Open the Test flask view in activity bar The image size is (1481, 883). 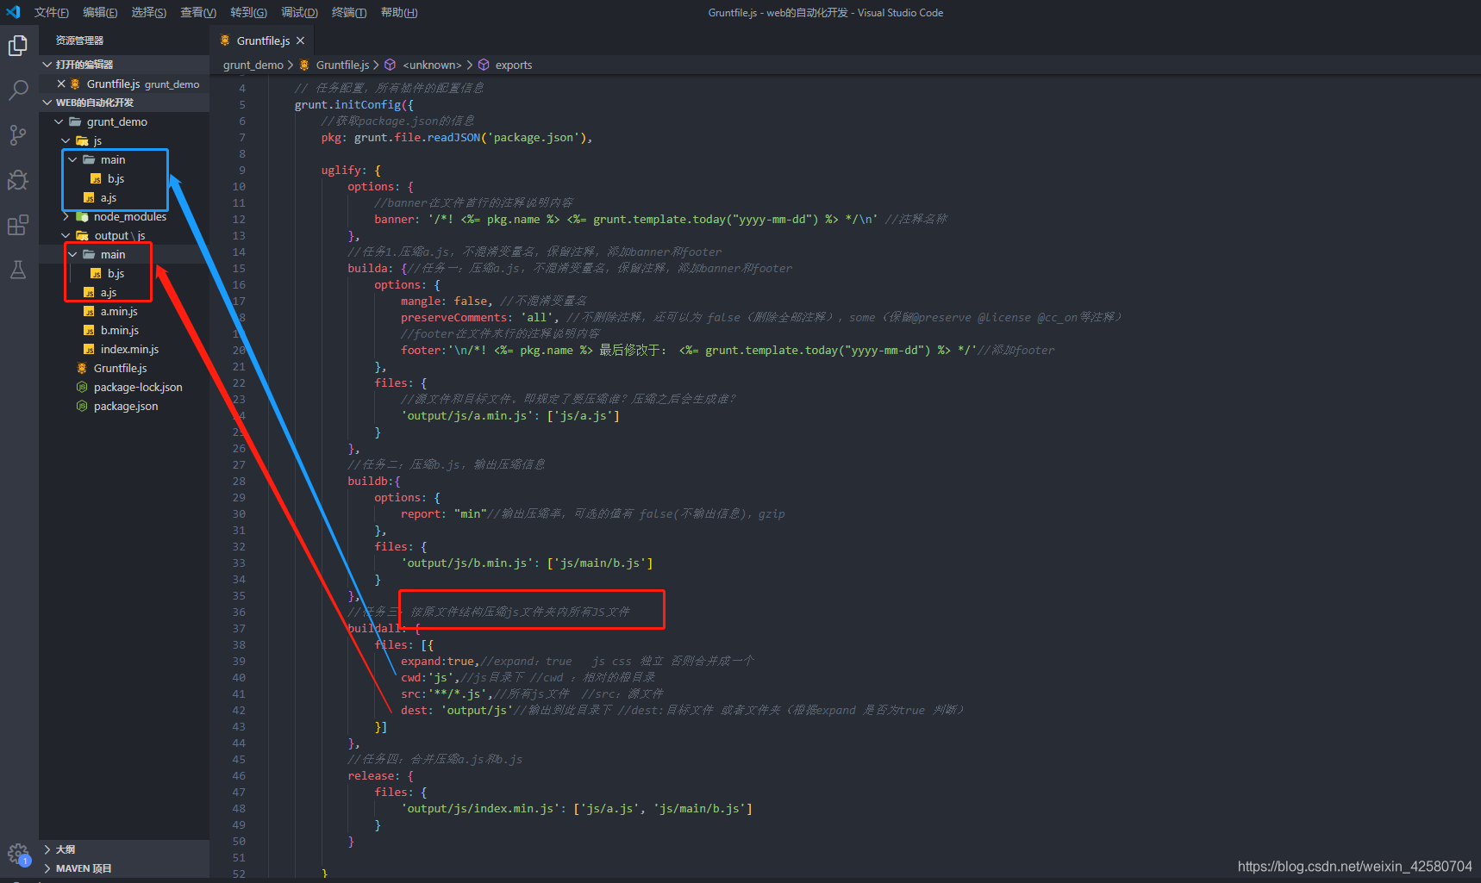(18, 270)
